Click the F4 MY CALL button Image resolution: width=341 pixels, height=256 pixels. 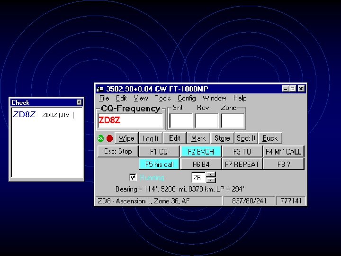pos(284,151)
